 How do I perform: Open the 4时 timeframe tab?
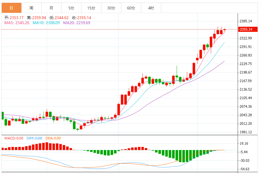(x=151, y=8)
